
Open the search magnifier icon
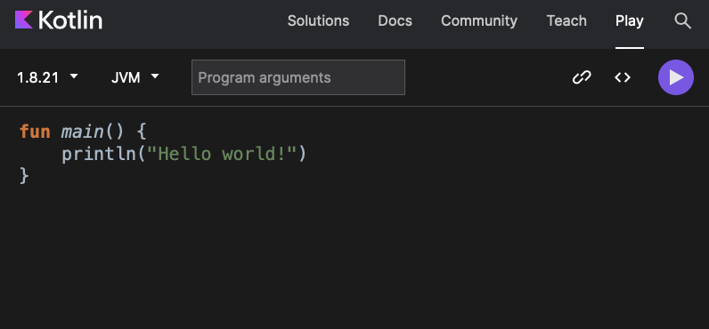click(683, 20)
